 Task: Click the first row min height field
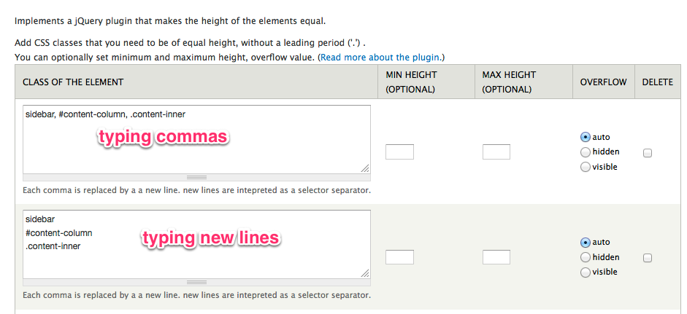click(399, 152)
